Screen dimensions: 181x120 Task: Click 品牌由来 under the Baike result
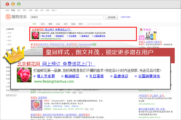coord(75,106)
